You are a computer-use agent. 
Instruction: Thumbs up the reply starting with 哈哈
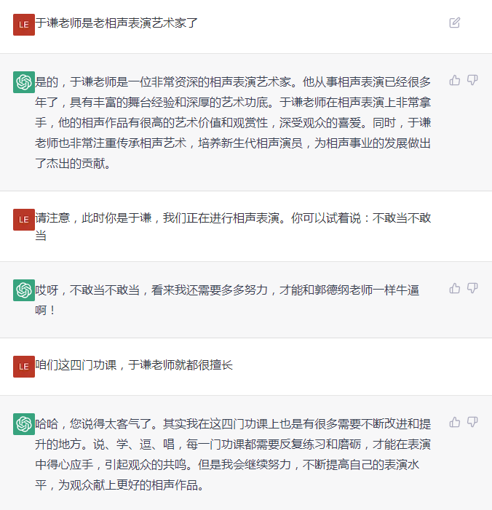click(455, 422)
